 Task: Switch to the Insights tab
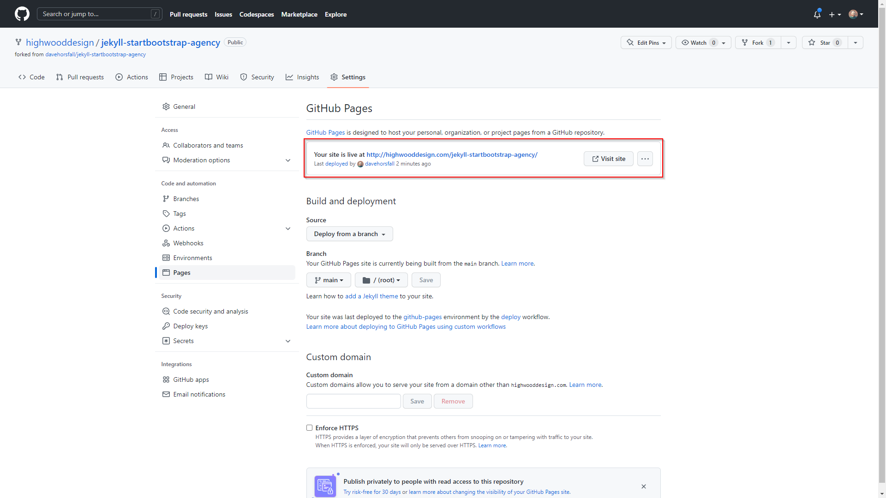click(302, 77)
